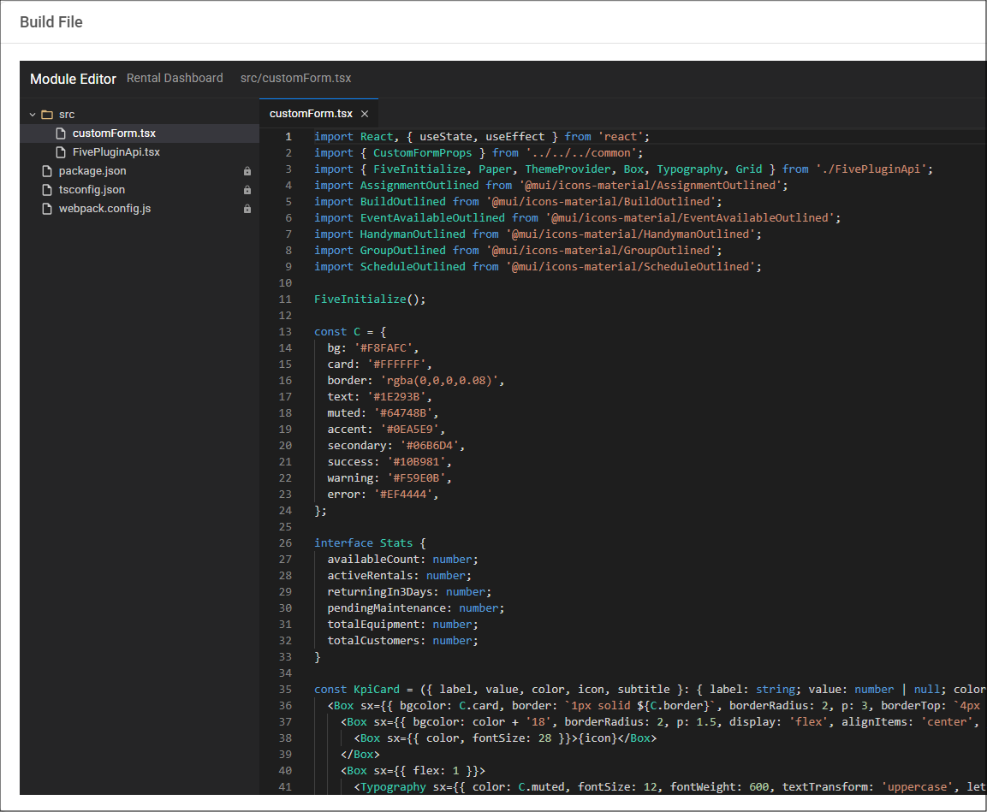Screen dimensions: 987x812
Task: Click the file icon of tsconfig.json
Action: coord(47,190)
